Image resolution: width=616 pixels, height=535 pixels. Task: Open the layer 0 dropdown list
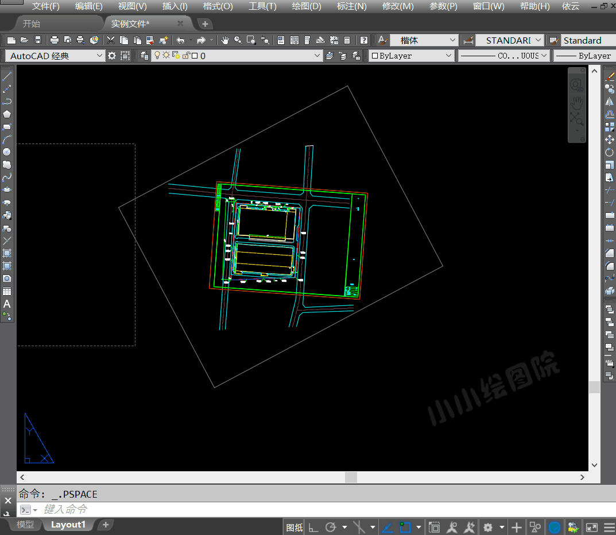317,56
